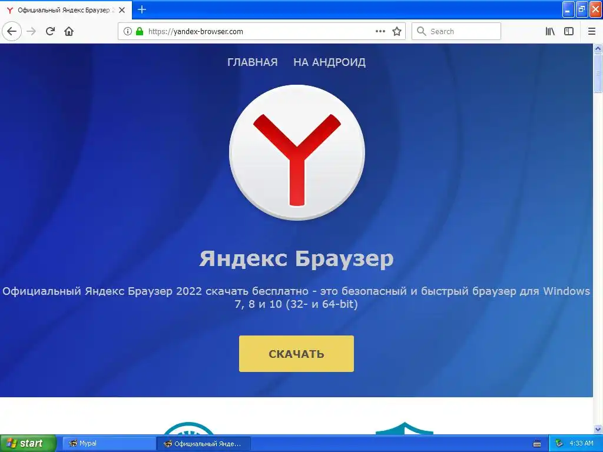Click the vertical scrollbar thumb
This screenshot has width=603, height=452.
click(x=598, y=73)
